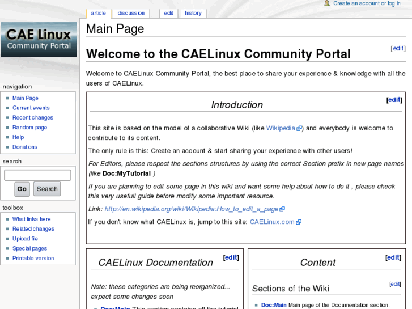This screenshot has height=309, width=412.
Task: Edit the Sections of the Wiki subsection
Action: 395,284
